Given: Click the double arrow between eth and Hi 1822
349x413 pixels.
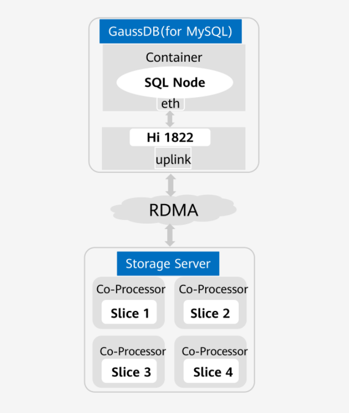Looking at the screenshot, I should [170, 119].
